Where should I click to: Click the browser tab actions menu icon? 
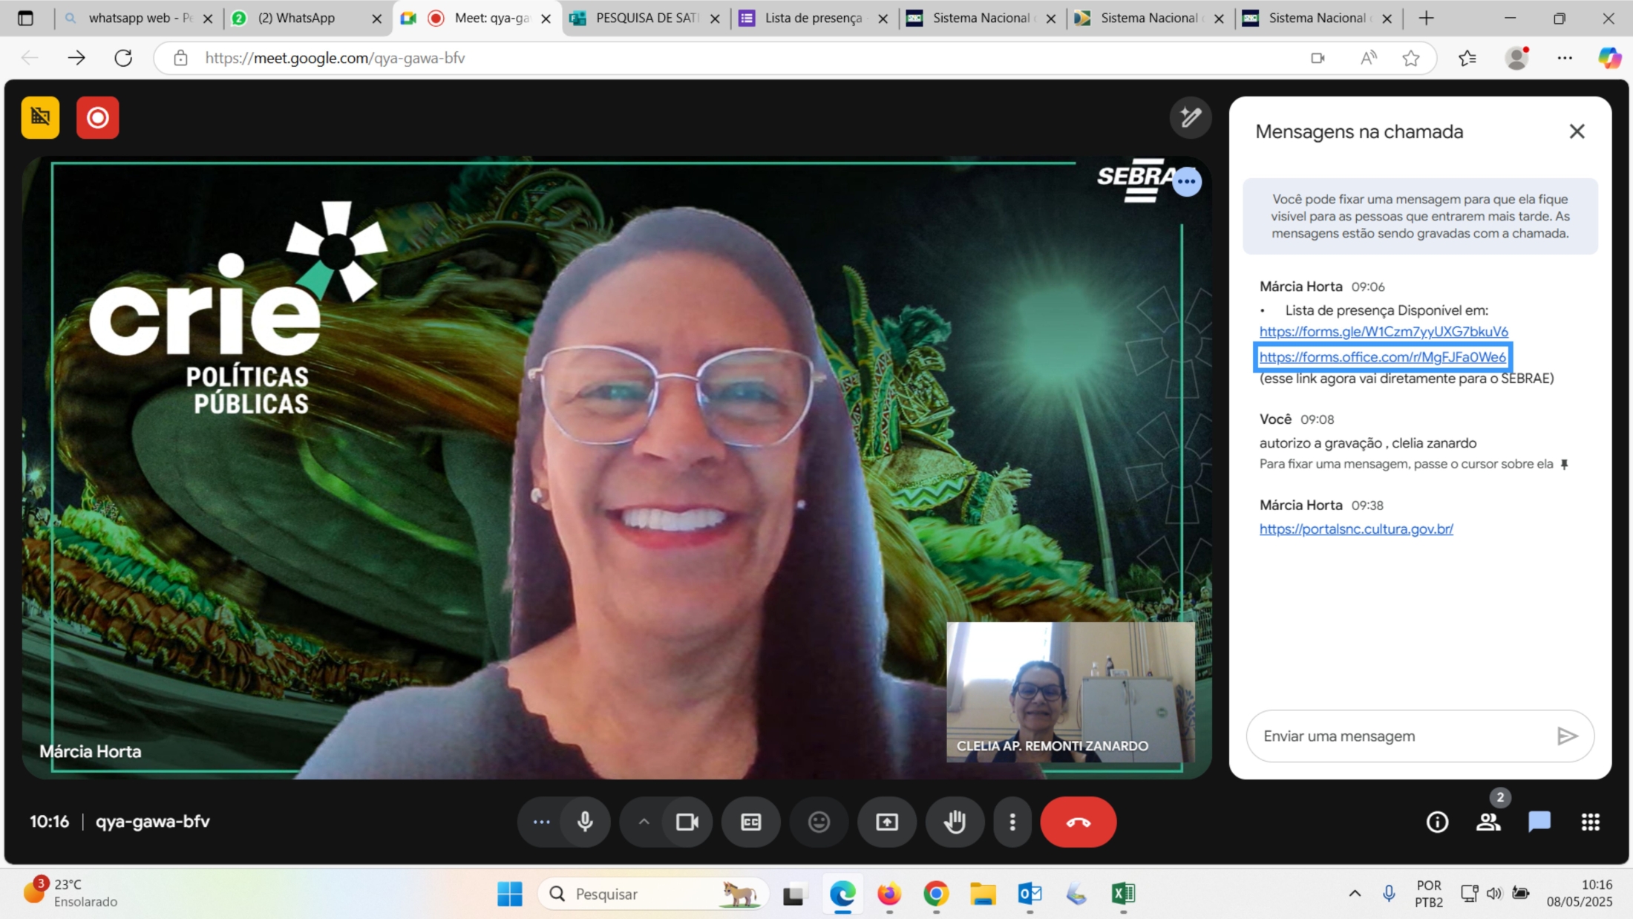coord(25,18)
